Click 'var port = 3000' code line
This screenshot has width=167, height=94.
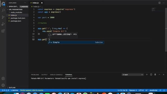pyautogui.click(x=46, y=17)
